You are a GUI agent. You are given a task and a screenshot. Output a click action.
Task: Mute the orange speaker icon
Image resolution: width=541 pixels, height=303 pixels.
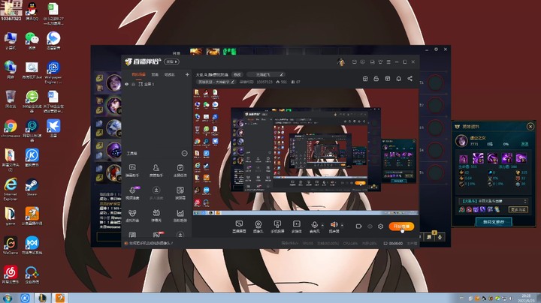334,224
